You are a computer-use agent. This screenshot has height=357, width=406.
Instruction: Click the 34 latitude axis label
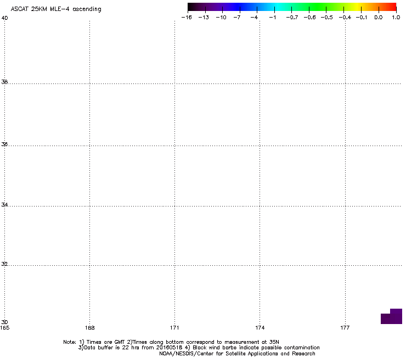4,205
